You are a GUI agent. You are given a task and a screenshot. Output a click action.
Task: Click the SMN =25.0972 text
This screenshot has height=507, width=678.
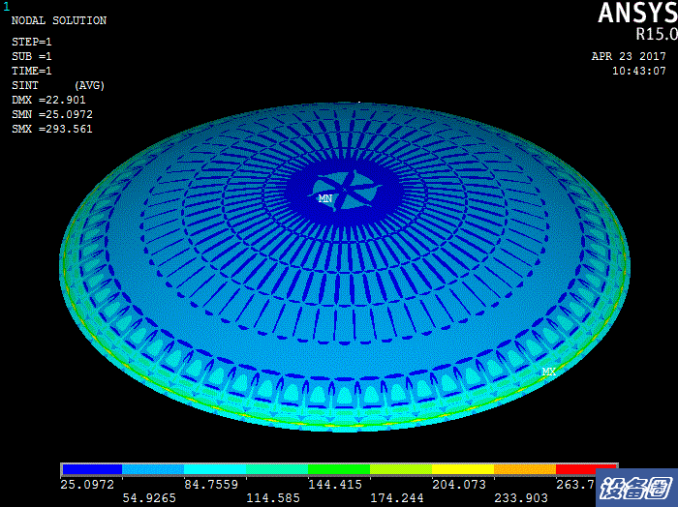click(x=52, y=114)
